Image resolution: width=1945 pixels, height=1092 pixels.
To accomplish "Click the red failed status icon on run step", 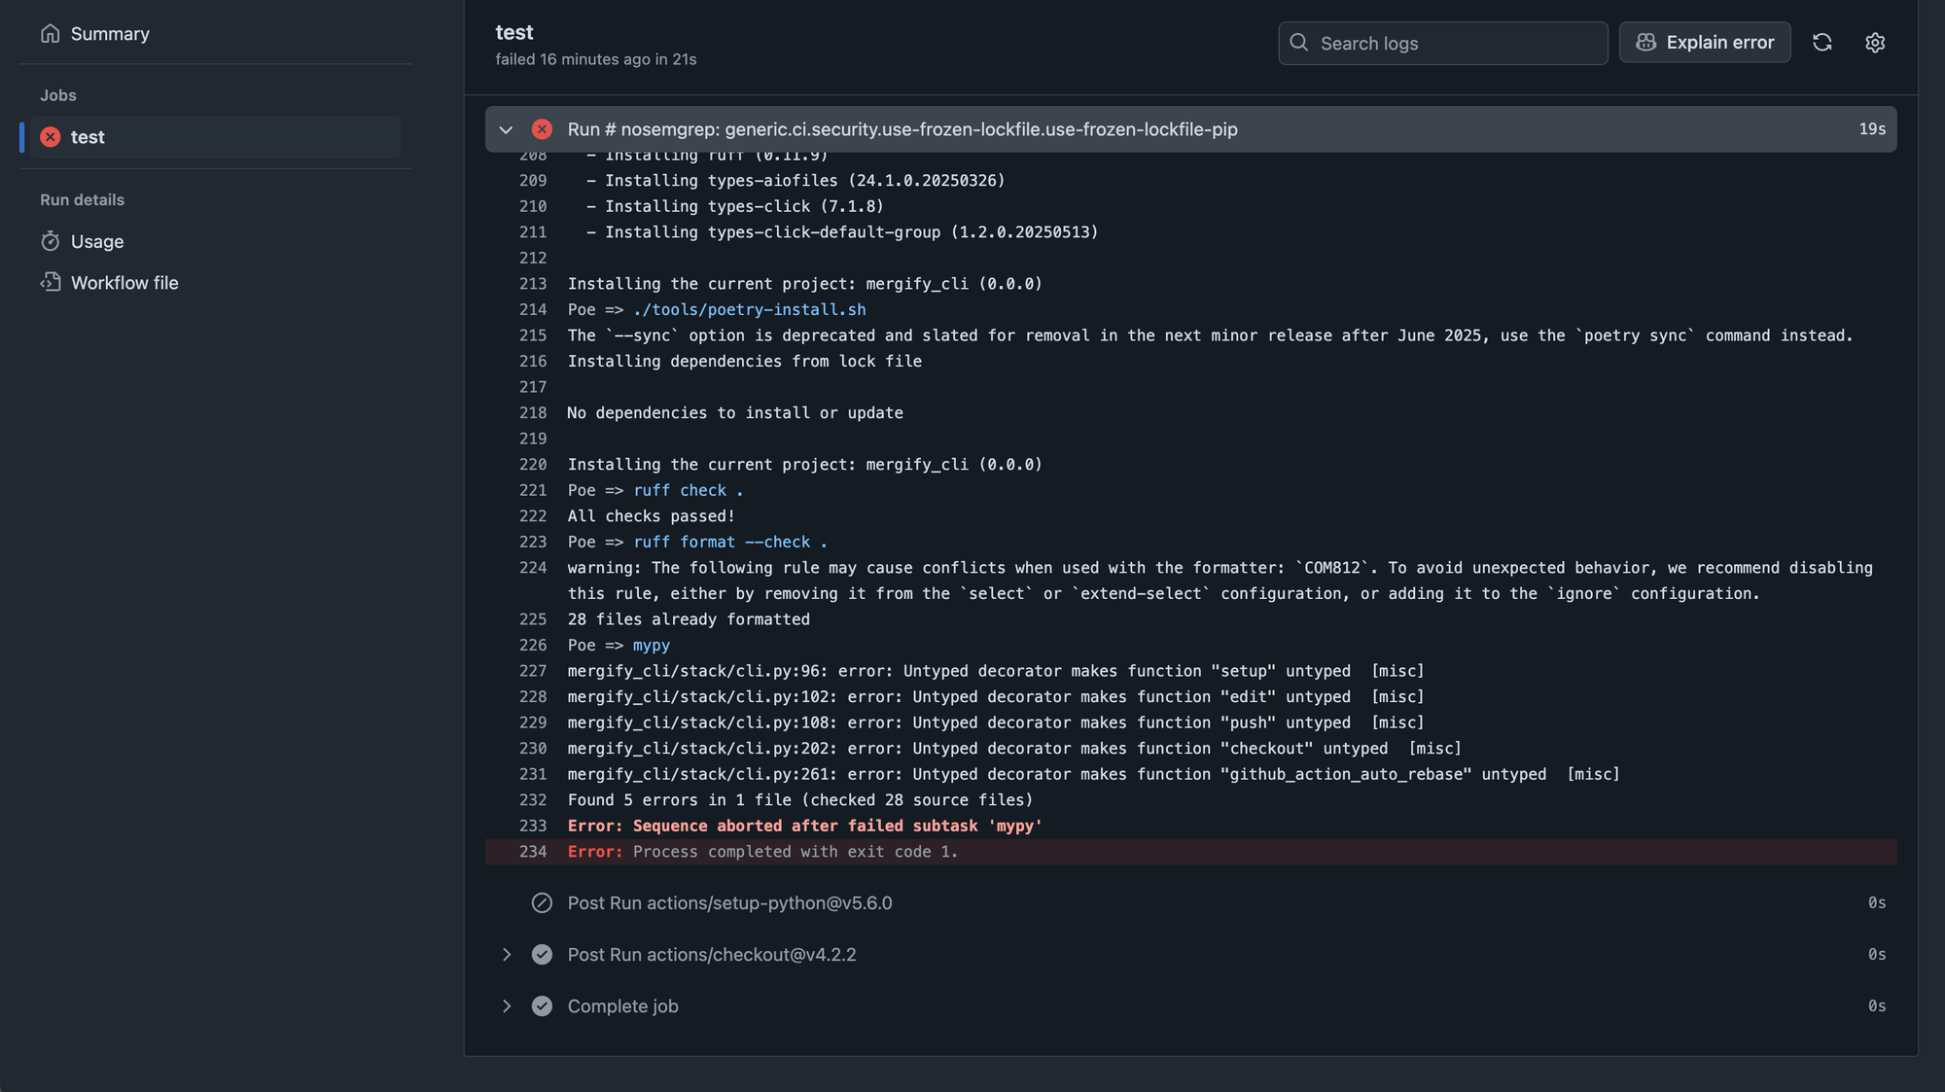I will pos(542,129).
